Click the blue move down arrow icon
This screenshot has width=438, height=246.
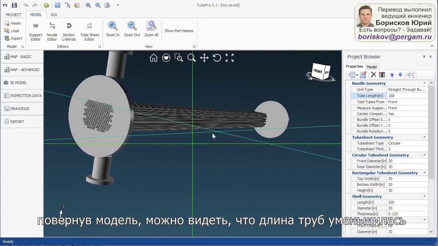[400, 75]
